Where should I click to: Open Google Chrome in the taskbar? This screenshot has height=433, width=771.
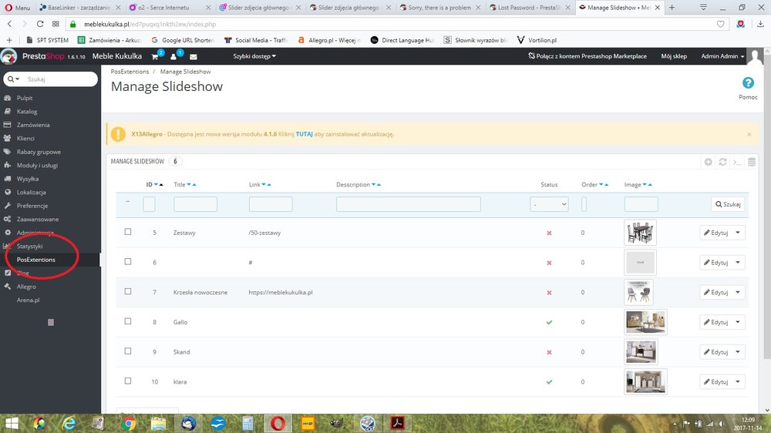[128, 423]
